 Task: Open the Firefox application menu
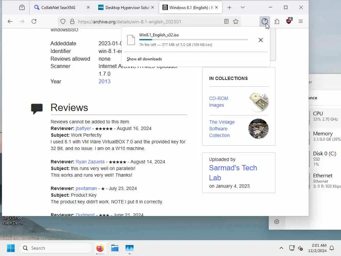tap(301, 21)
